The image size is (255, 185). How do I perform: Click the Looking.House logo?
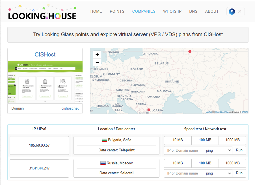pos(42,12)
